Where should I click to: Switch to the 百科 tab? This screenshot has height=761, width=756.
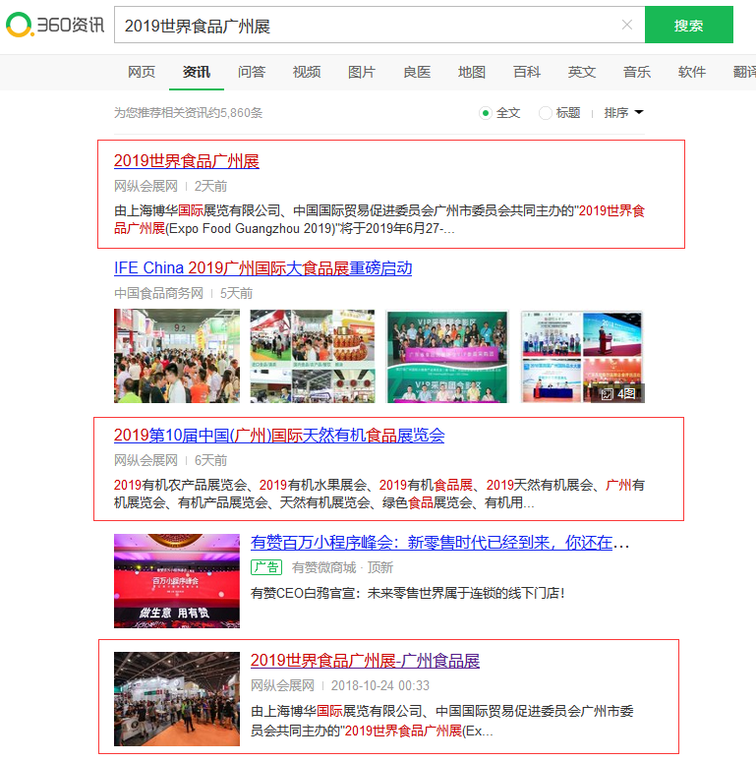pos(527,72)
